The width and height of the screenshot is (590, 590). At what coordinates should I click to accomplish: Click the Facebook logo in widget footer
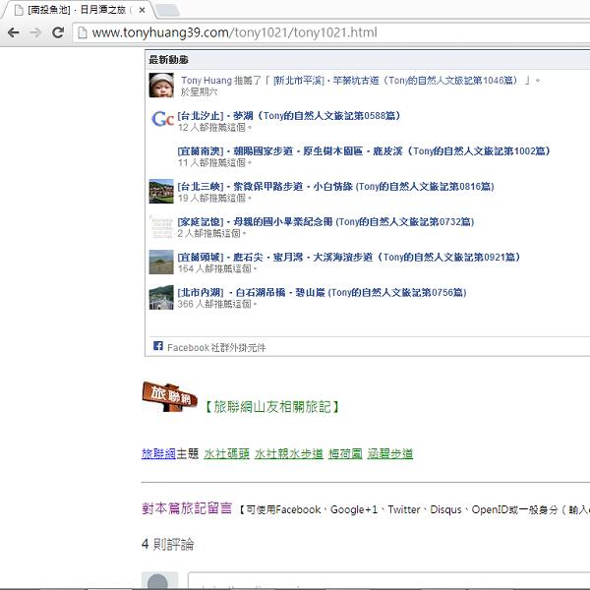pyautogui.click(x=157, y=347)
